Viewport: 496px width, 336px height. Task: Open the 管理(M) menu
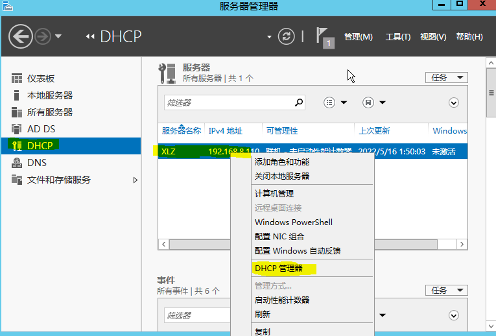[358, 37]
